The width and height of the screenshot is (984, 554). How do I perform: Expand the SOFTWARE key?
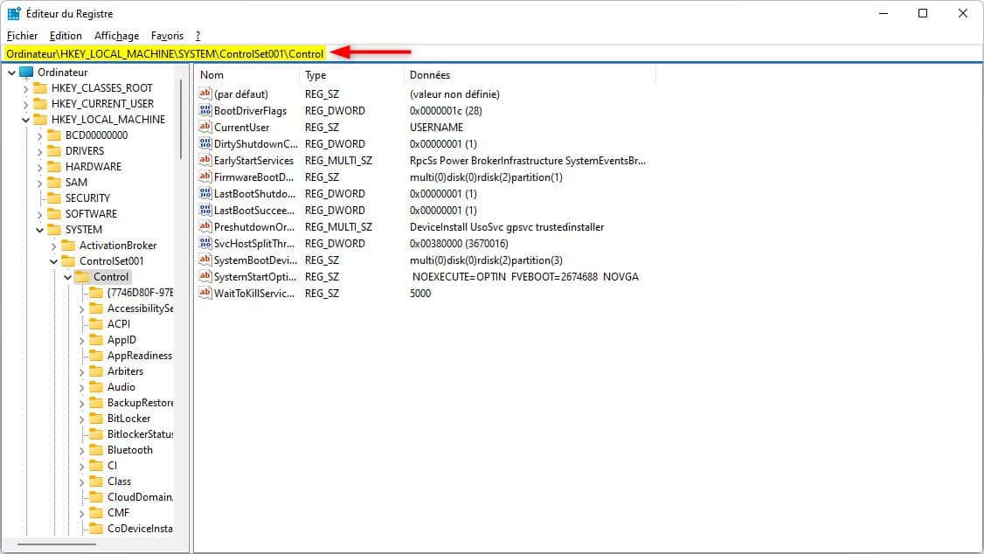coord(39,214)
